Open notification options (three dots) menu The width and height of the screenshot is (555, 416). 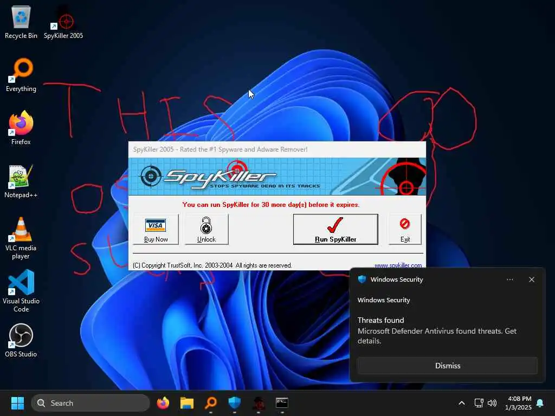point(509,279)
